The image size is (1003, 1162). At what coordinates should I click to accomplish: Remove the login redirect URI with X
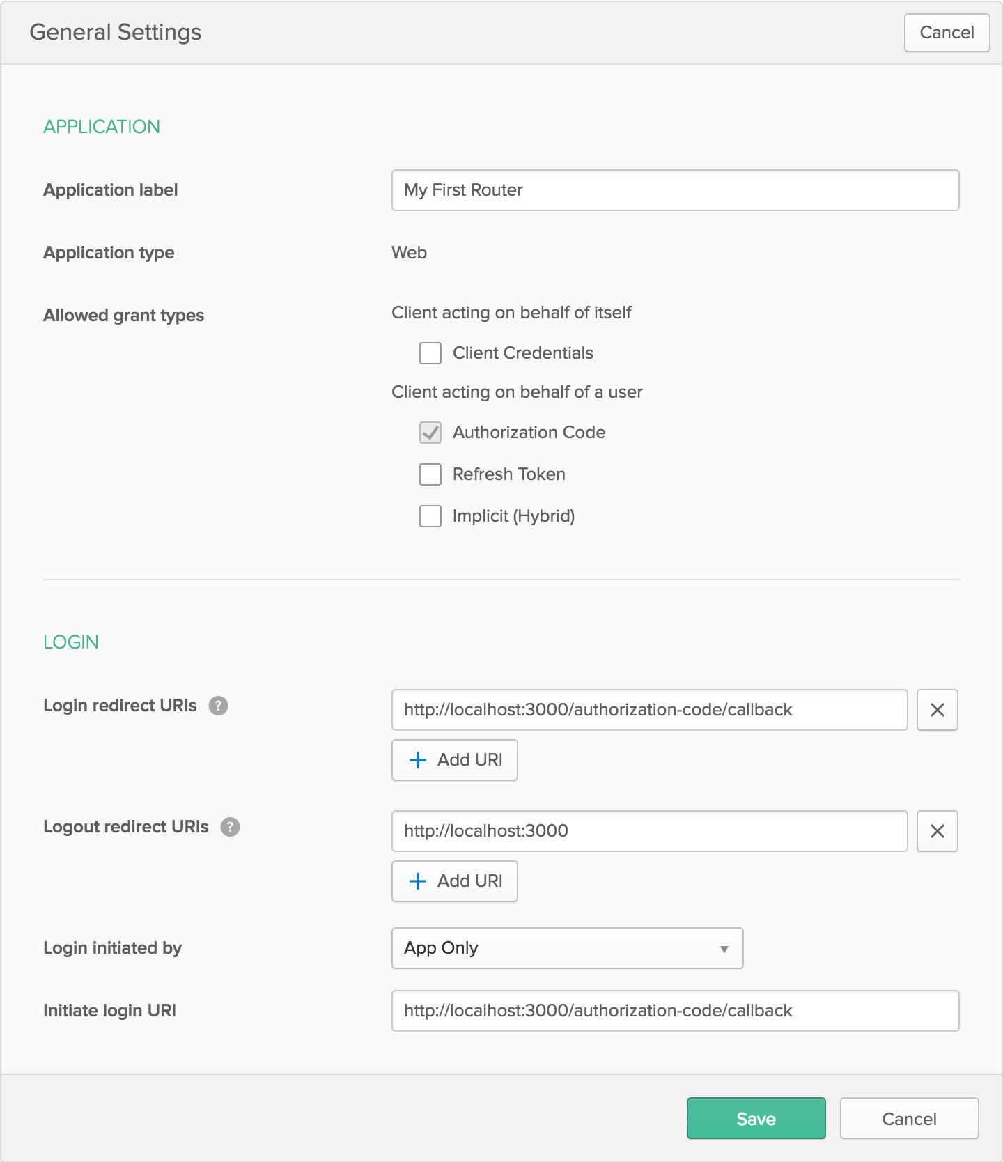click(937, 710)
